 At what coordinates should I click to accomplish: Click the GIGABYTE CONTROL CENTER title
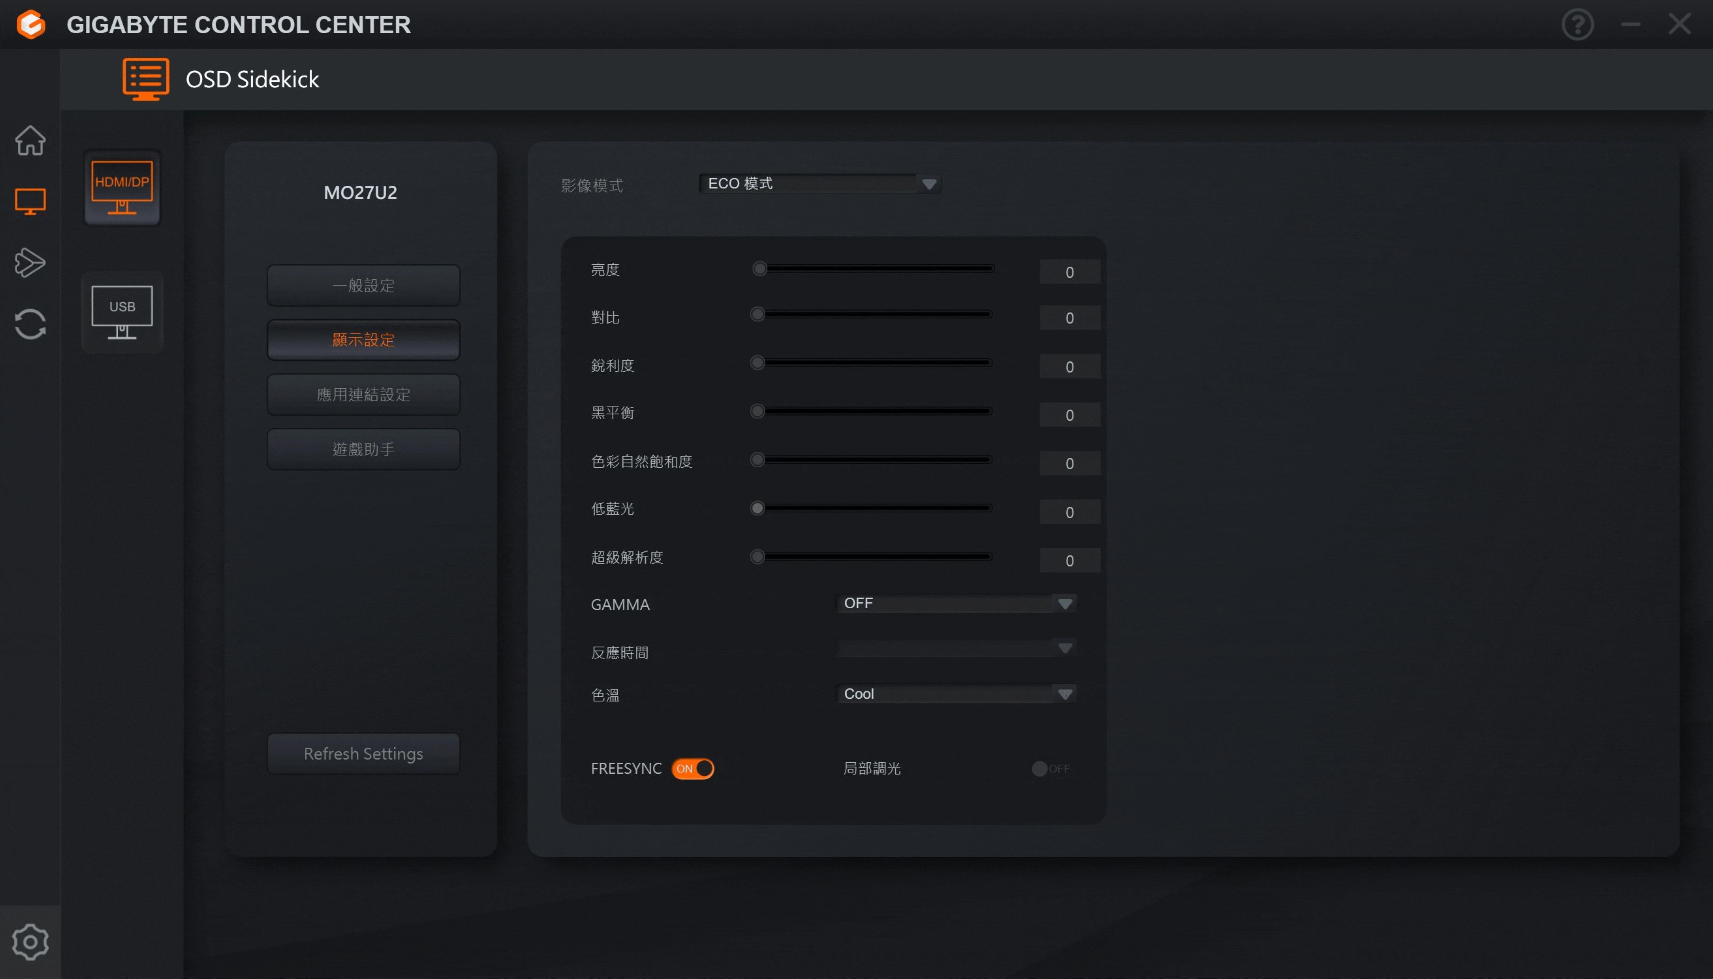239,25
